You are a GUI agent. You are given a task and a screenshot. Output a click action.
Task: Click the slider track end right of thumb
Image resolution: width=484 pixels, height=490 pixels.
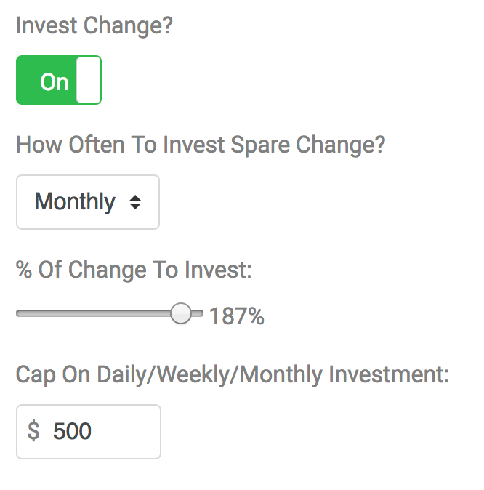pyautogui.click(x=198, y=313)
